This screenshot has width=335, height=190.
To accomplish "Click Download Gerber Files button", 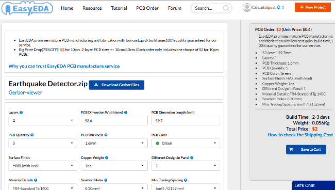I will pyautogui.click(x=116, y=85).
